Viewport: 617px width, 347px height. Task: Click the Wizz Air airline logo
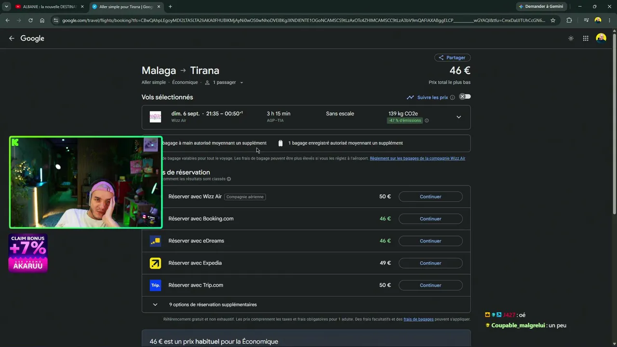tap(155, 117)
